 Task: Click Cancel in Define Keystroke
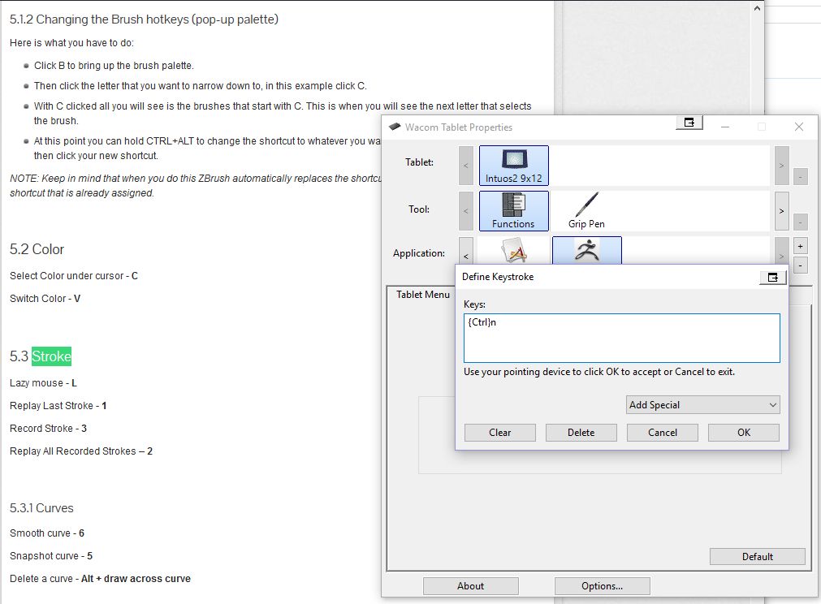(x=663, y=433)
